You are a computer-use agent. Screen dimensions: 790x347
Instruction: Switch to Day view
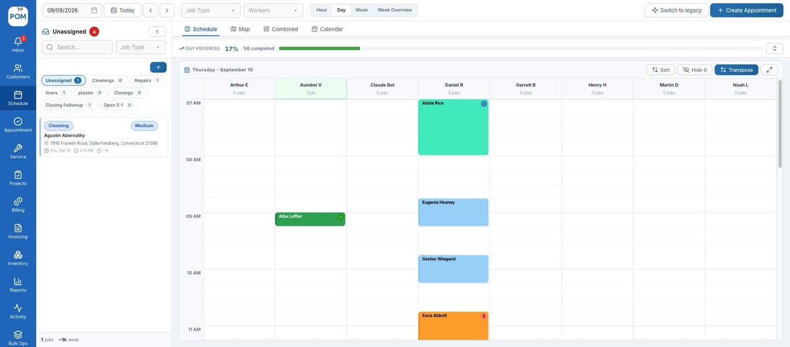(341, 10)
